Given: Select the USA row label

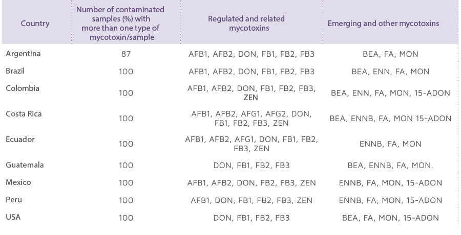Looking at the screenshot, I should coord(13,217).
